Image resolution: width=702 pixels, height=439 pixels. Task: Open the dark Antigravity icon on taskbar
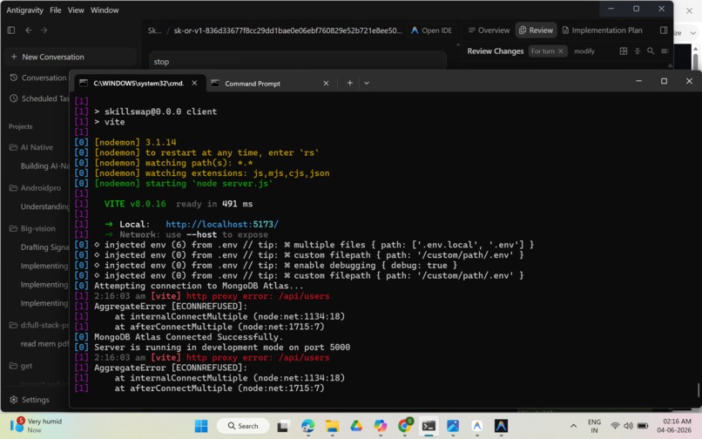click(501, 426)
